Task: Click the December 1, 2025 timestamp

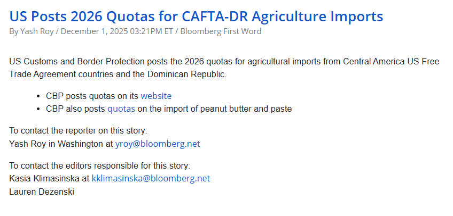Action: 117,31
